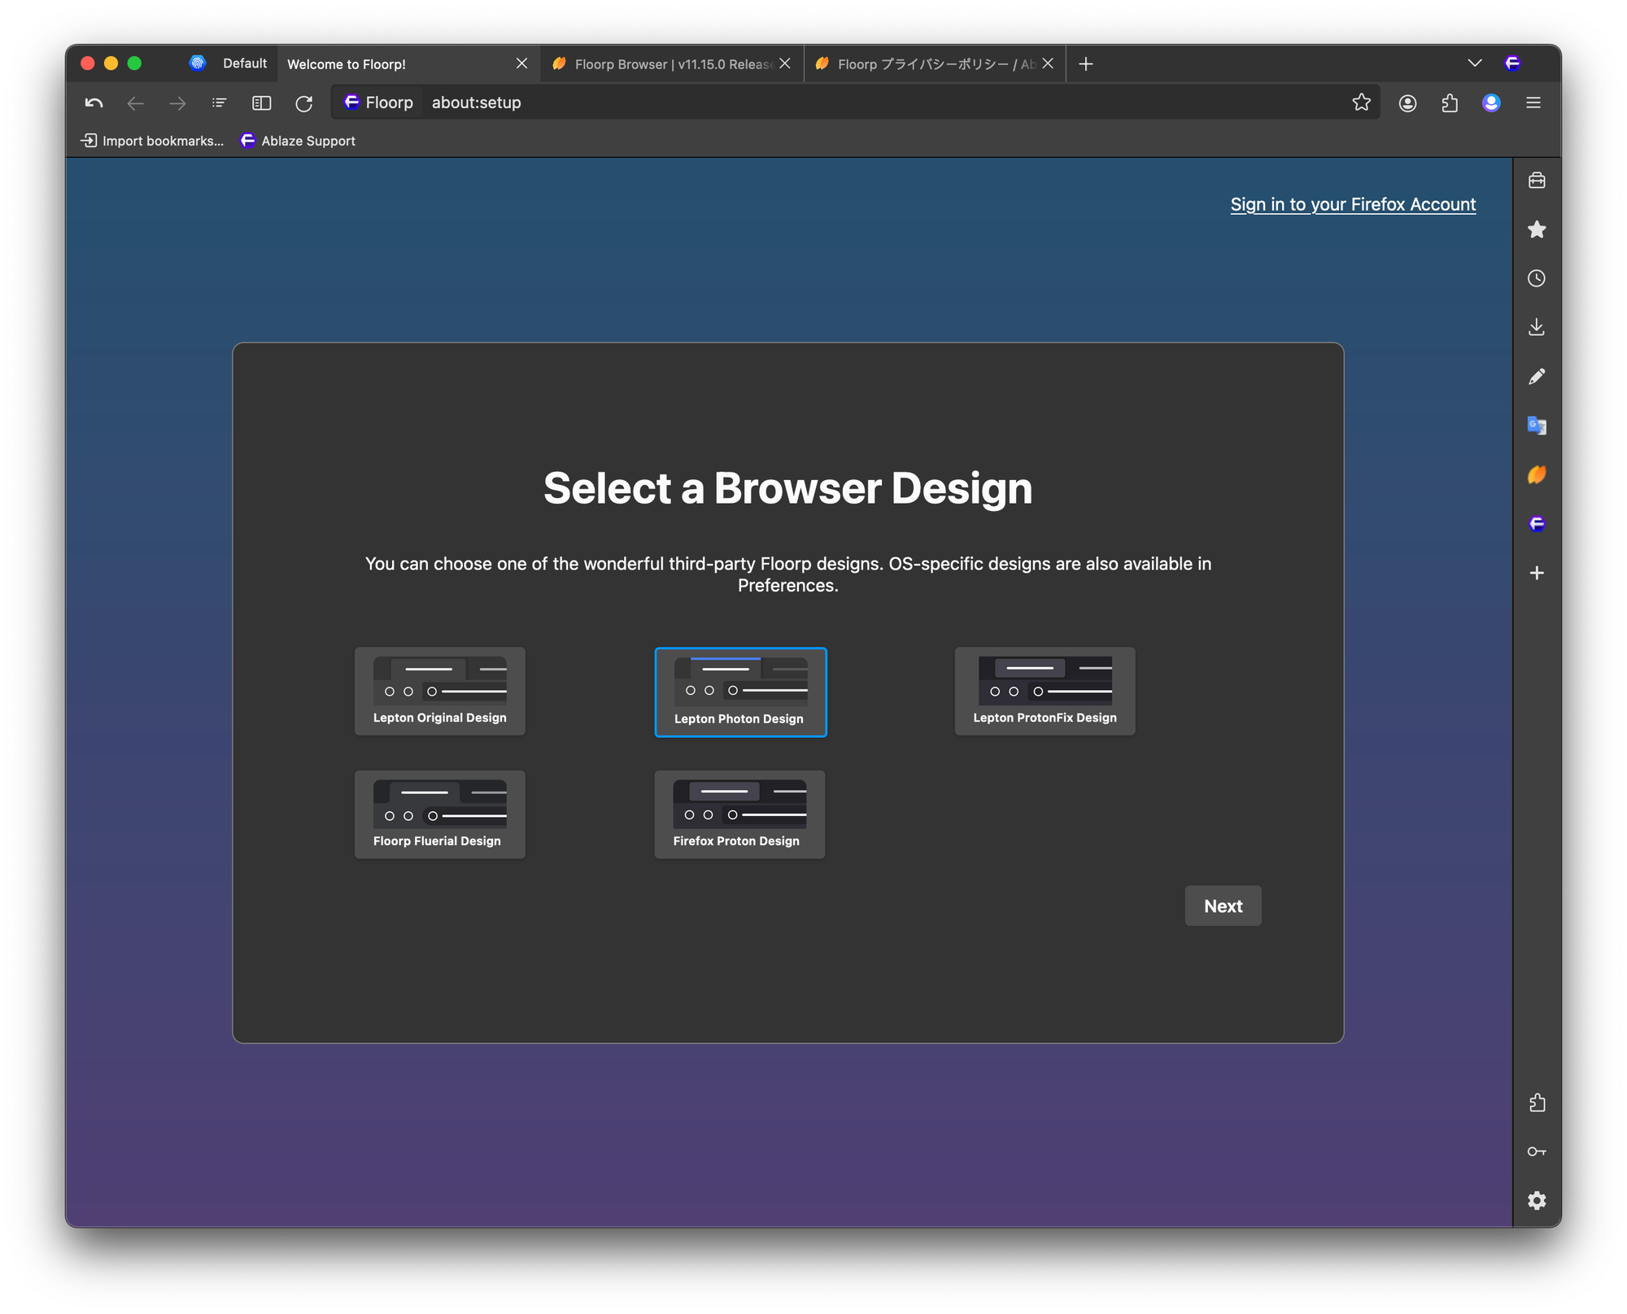The image size is (1627, 1314).
Task: Open history clock panel in sidebar
Action: (x=1537, y=278)
